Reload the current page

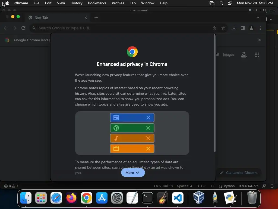pos(23,28)
